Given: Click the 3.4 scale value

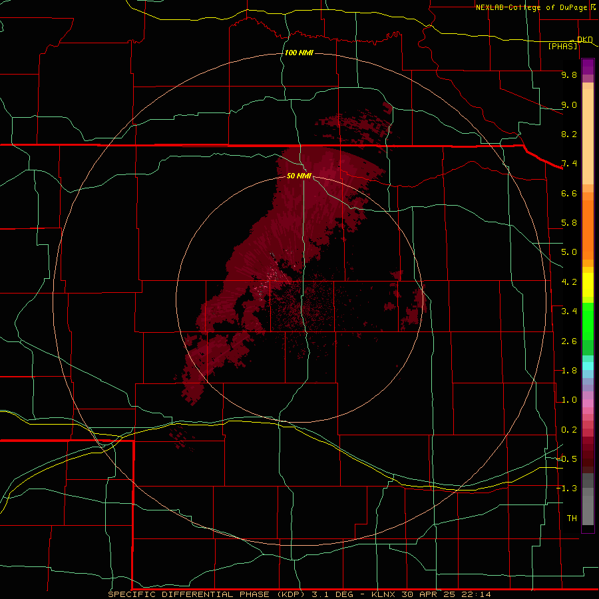Looking at the screenshot, I should point(569,311).
